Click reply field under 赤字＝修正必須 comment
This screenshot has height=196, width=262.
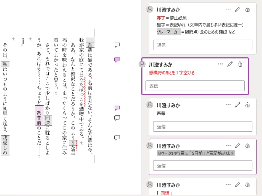tap(203, 45)
